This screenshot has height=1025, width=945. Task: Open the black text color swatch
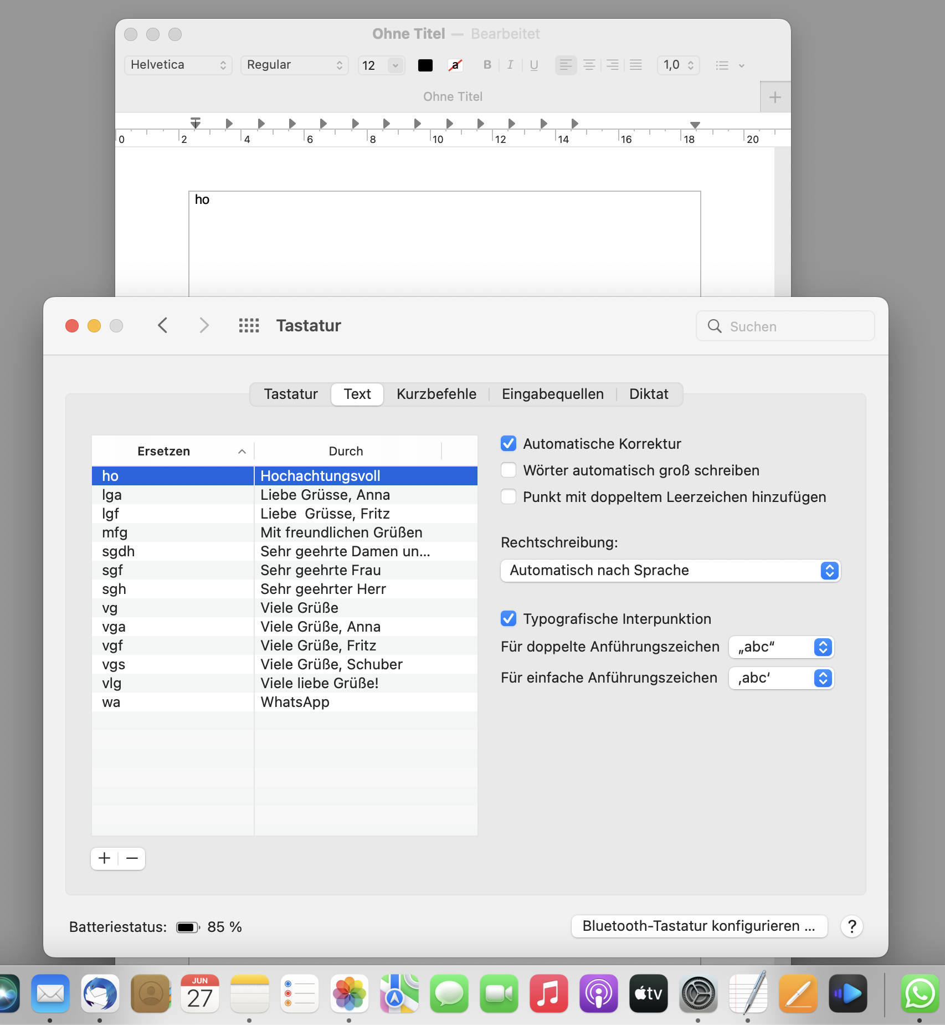(x=425, y=65)
